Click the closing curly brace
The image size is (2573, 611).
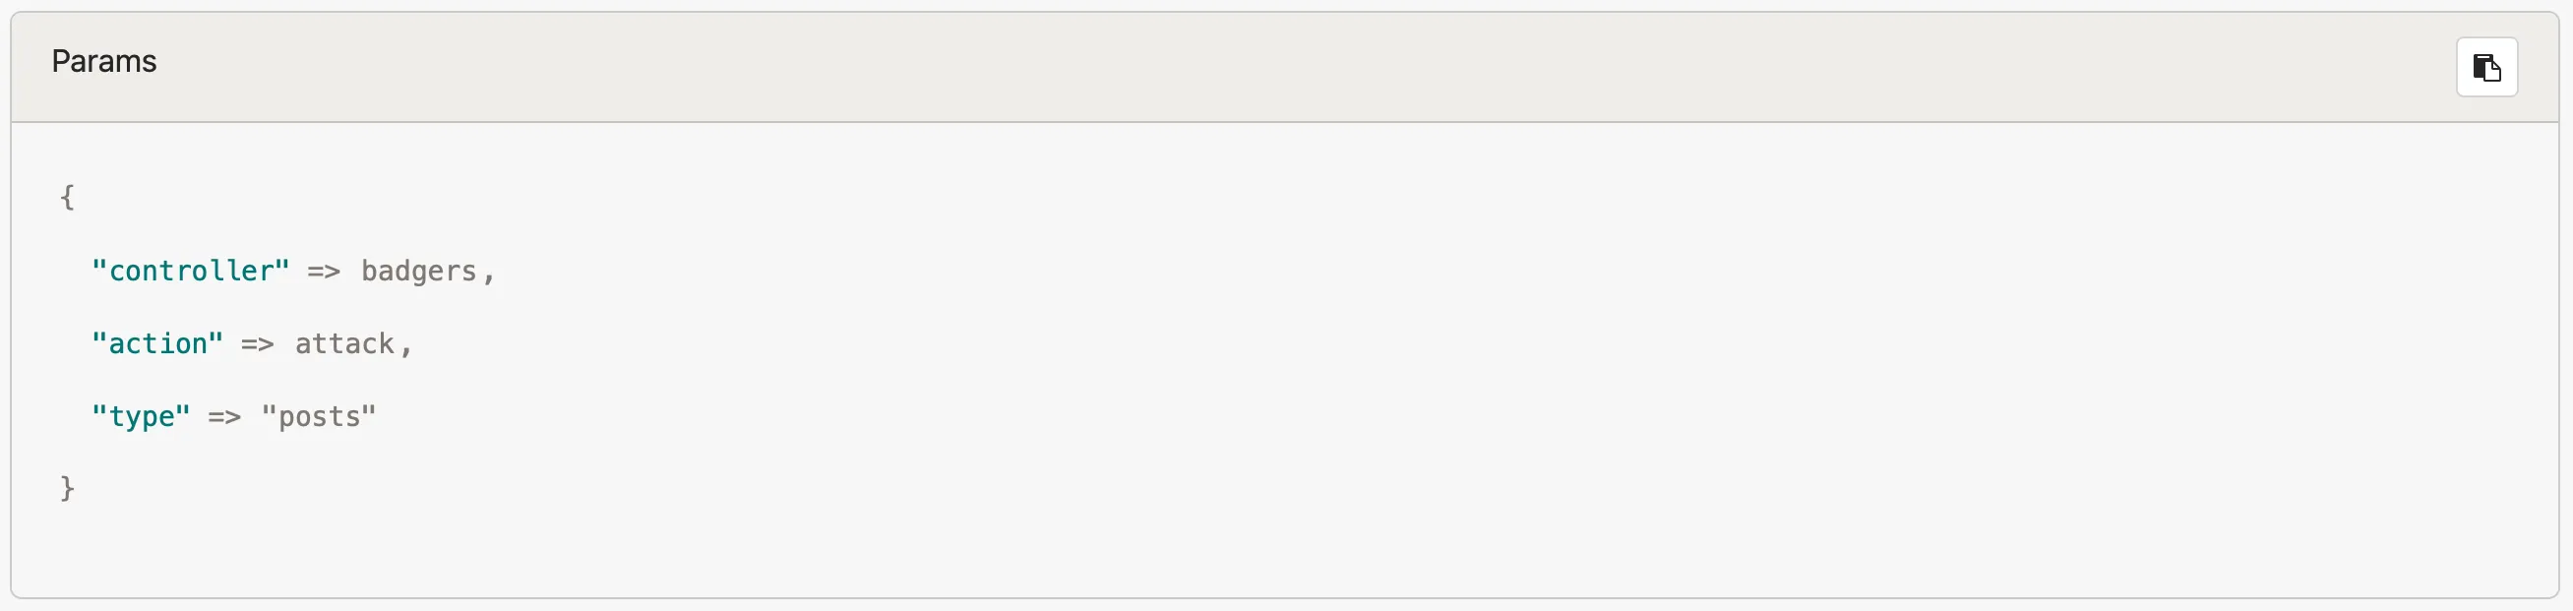[67, 488]
